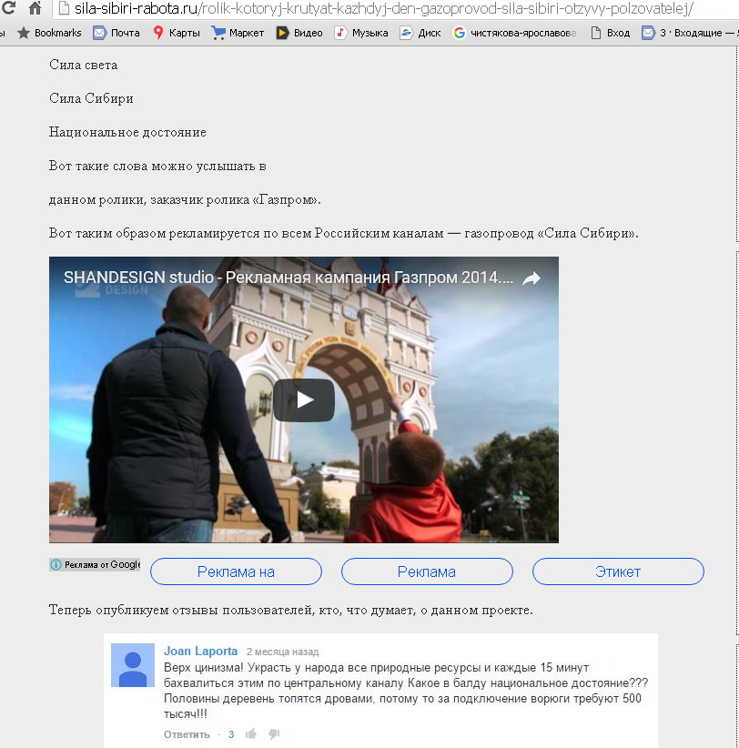Open Joan Laporta's profile avatar
The width and height of the screenshot is (739, 748).
click(133, 665)
